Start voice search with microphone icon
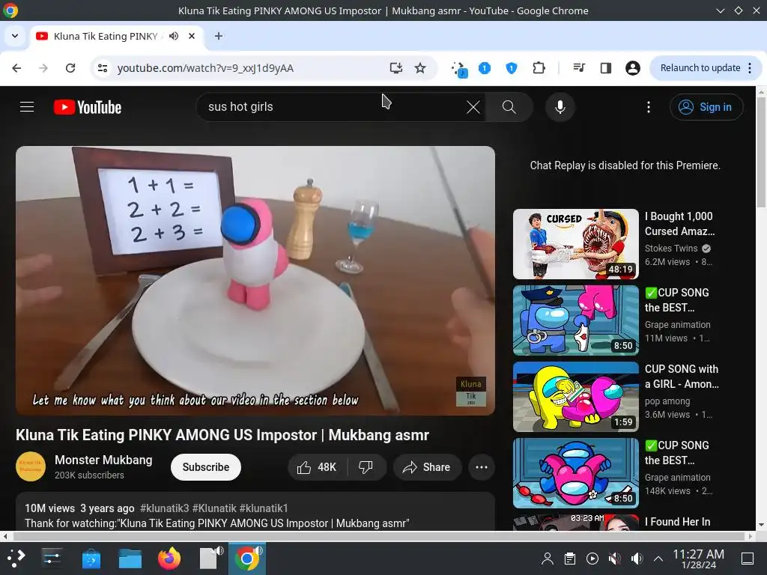 560,107
